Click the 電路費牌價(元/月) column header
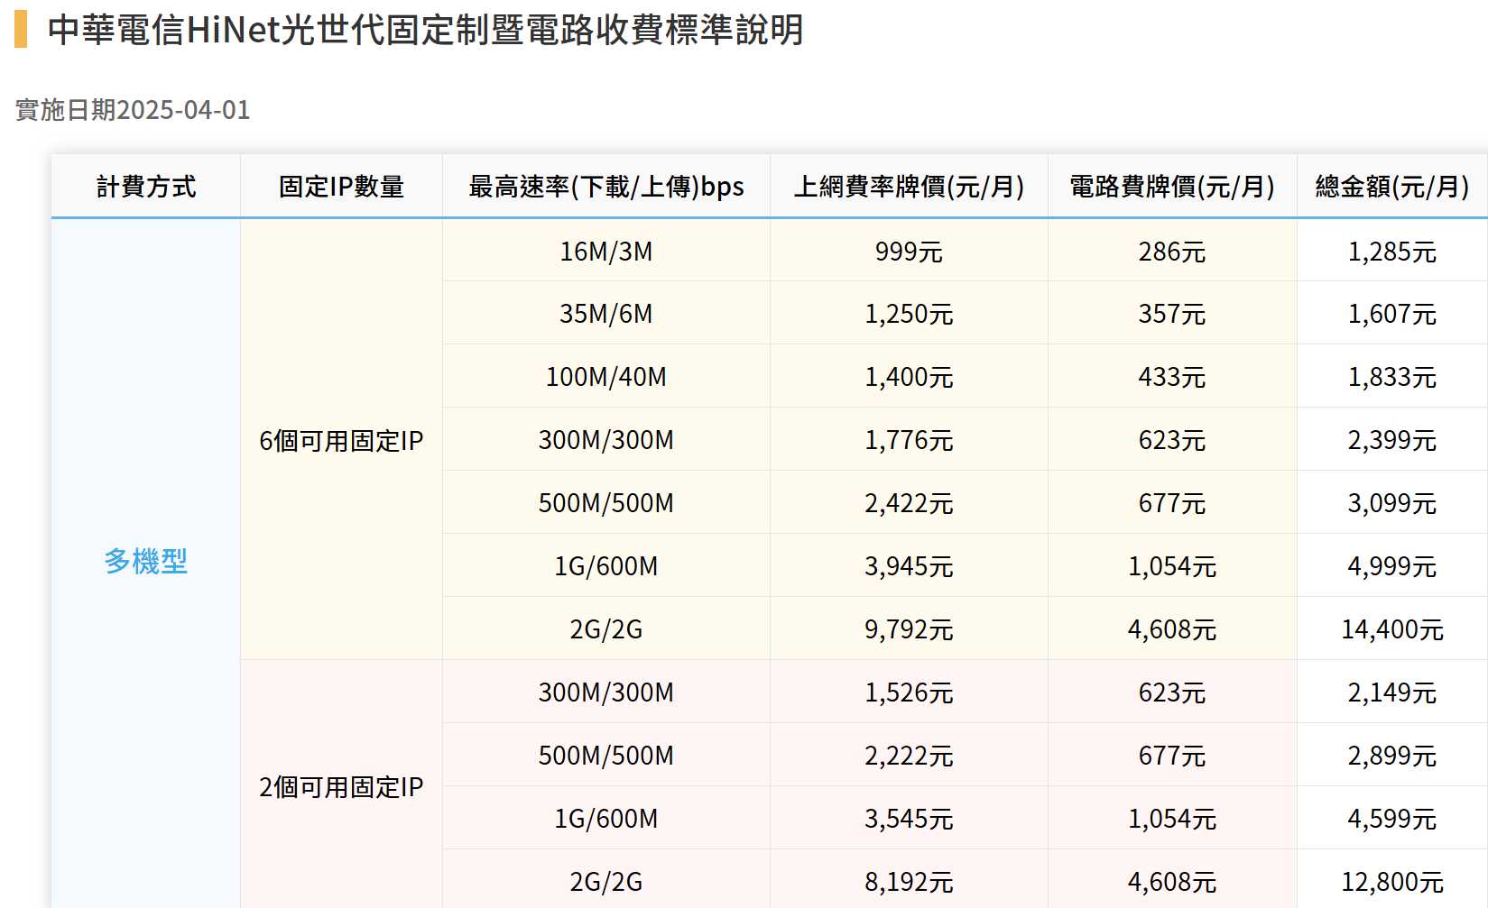The width and height of the screenshot is (1488, 908). pyautogui.click(x=1172, y=187)
